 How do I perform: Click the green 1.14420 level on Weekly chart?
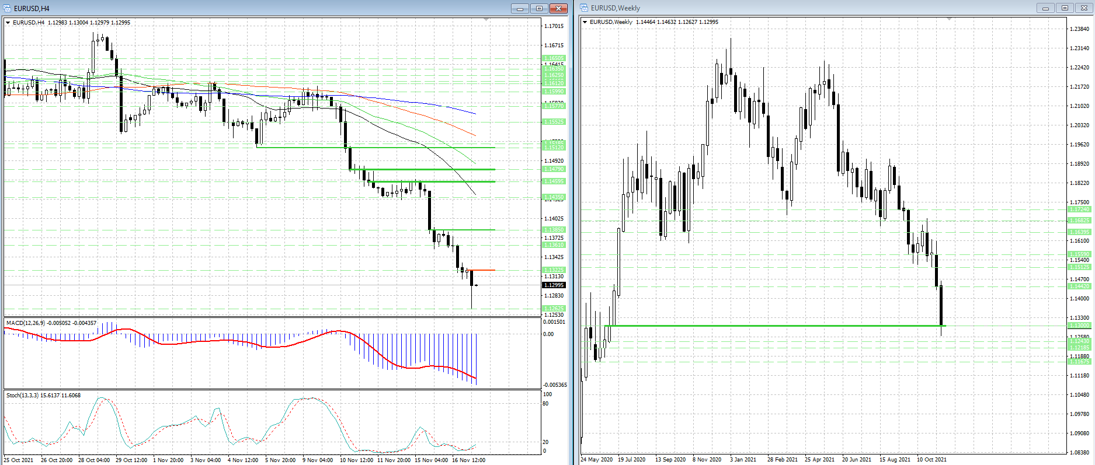pyautogui.click(x=1079, y=286)
